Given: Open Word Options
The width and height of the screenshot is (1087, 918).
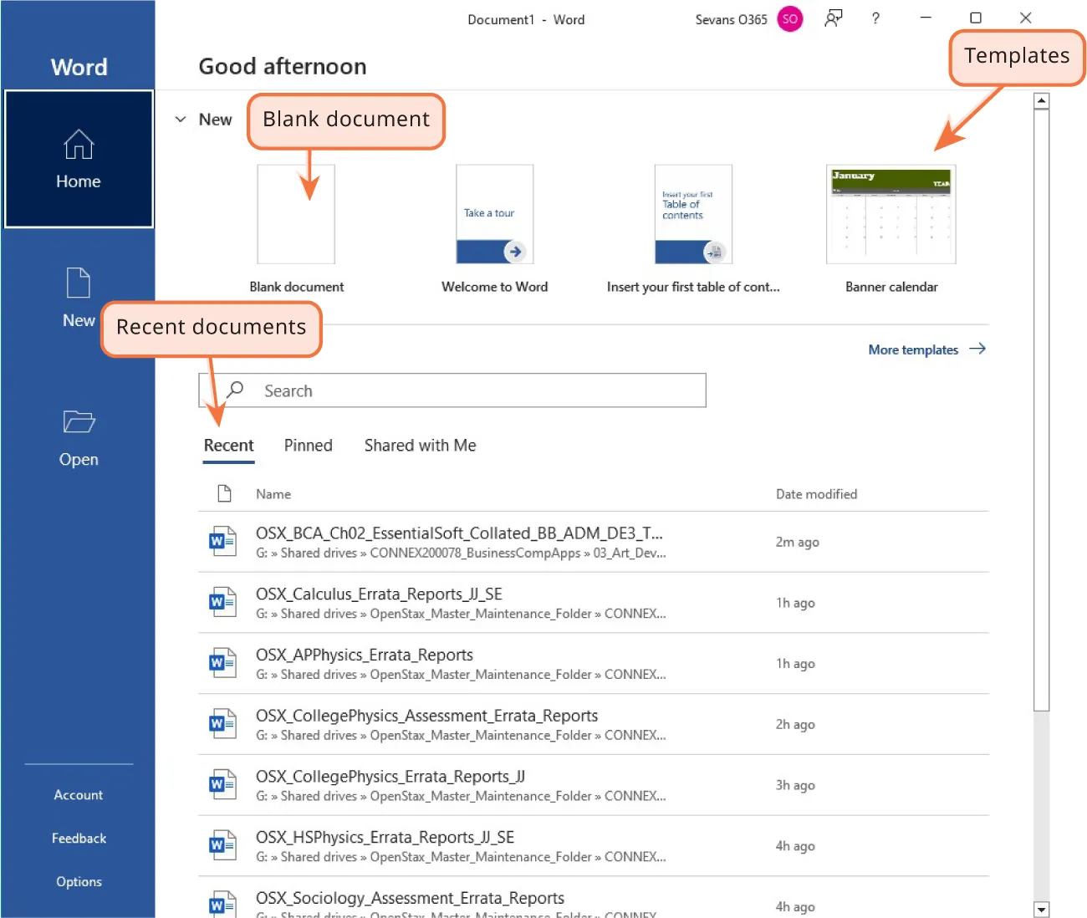Looking at the screenshot, I should click(x=78, y=880).
